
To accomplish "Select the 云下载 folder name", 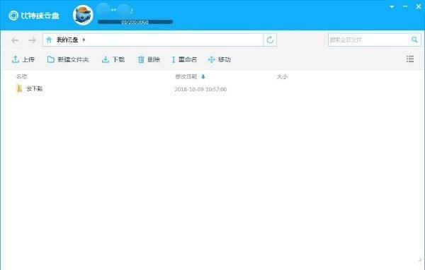I will point(35,88).
